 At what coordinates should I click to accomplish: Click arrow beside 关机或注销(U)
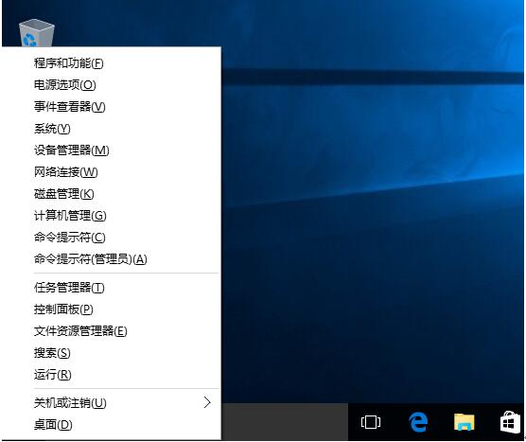(x=207, y=402)
